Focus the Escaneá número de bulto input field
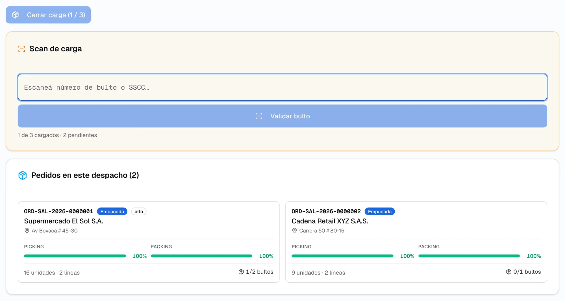Screen dimensions: 565x301 pos(282,87)
